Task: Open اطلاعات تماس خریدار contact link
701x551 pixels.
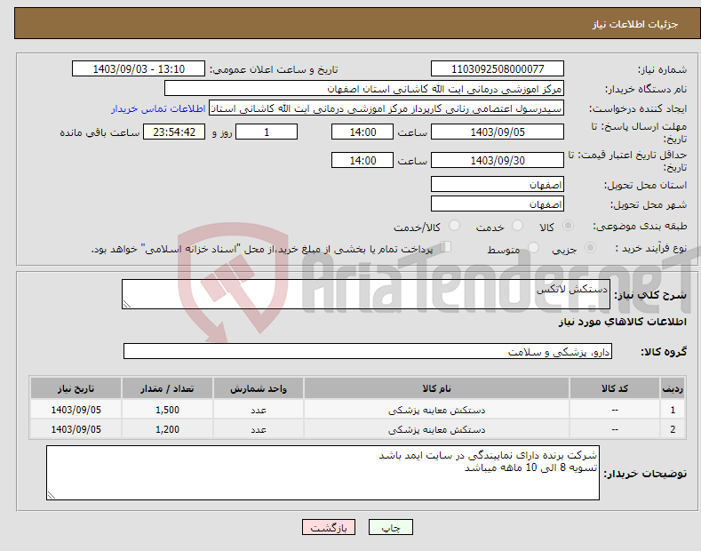Action: pos(158,108)
